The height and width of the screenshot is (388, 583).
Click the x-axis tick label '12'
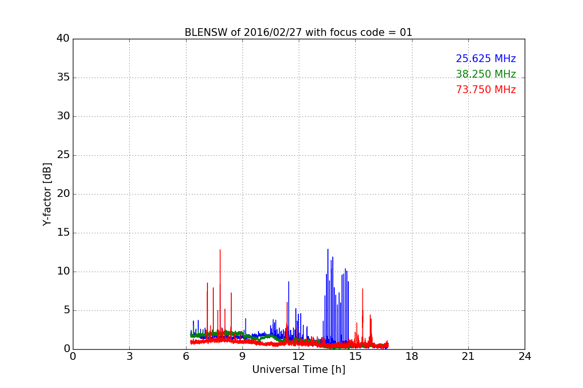299,356
